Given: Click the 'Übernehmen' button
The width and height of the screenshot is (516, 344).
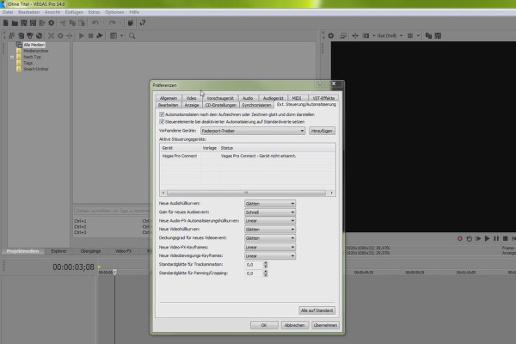Looking at the screenshot, I should tap(325, 325).
